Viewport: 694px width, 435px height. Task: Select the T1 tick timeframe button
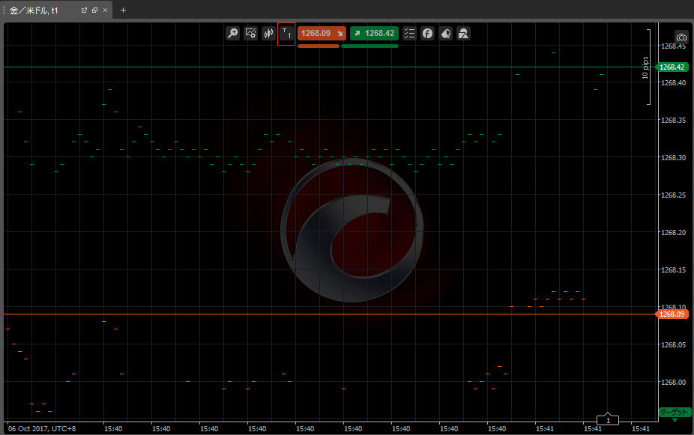[286, 34]
